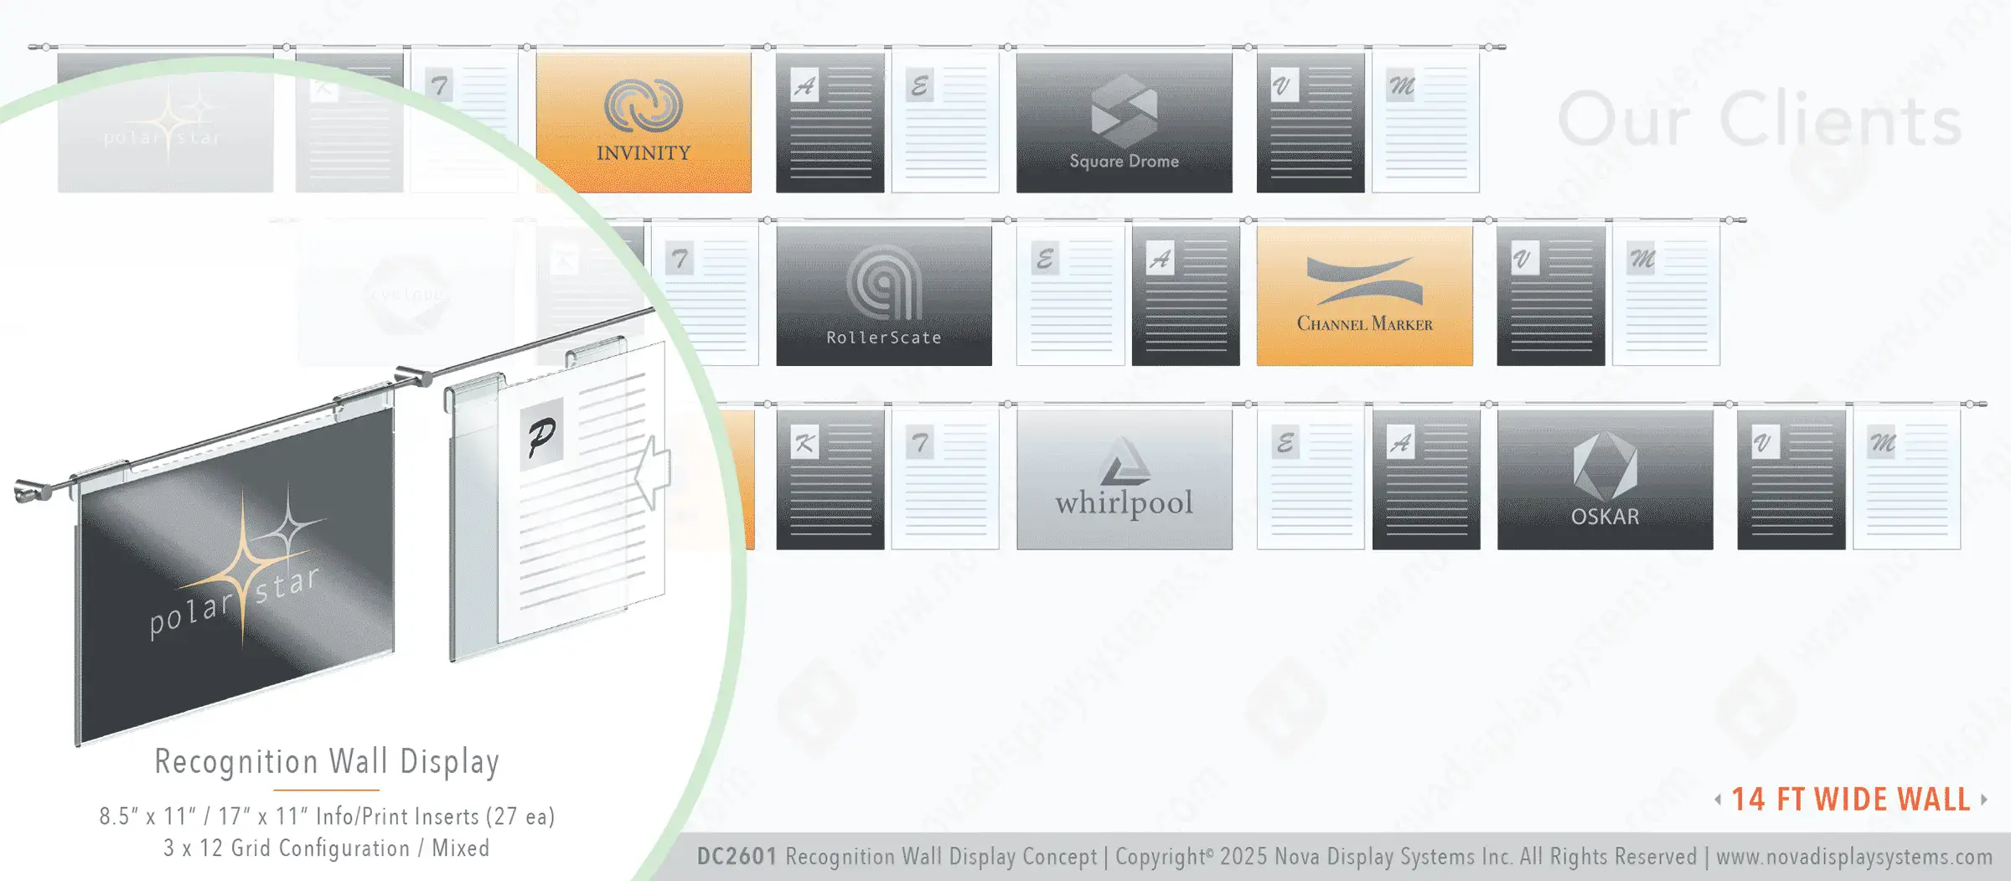Click the right arrow after 14 FT WIDE WALL
Image resolution: width=2011 pixels, height=881 pixels.
coord(1983,800)
